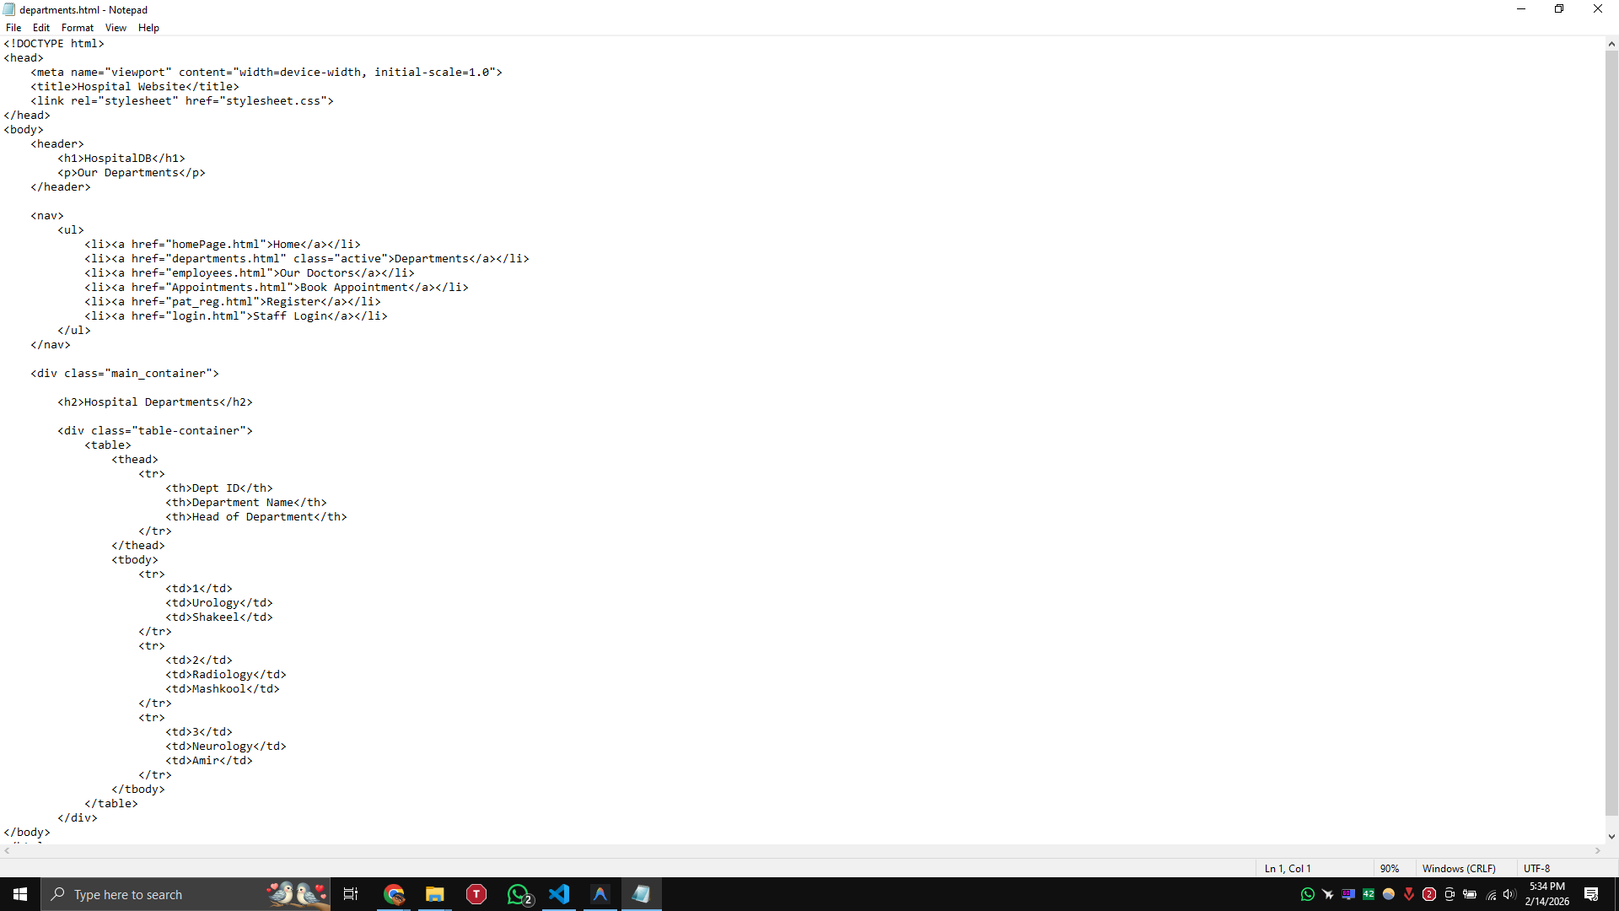
Task: Open WhatsApp from the taskbar
Action: coord(518,894)
